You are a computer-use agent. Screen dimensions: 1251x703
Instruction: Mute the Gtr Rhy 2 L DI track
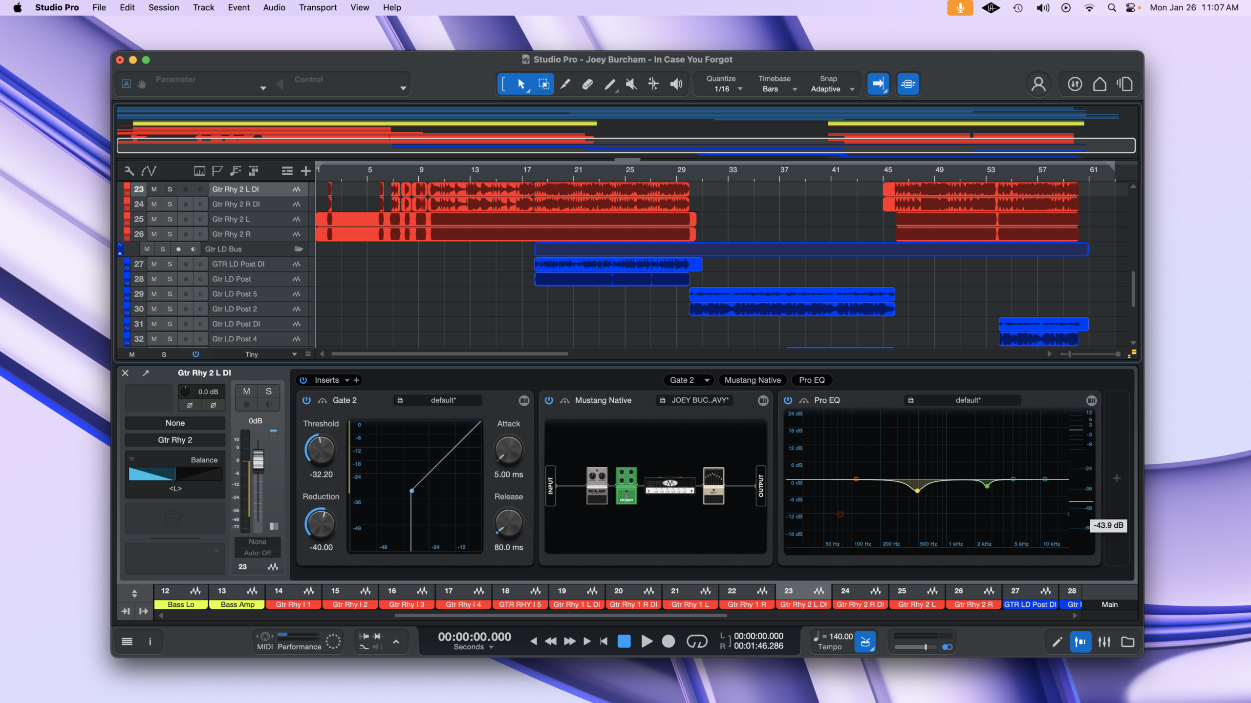[x=153, y=189]
